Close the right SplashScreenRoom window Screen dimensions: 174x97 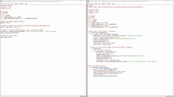point(172,1)
